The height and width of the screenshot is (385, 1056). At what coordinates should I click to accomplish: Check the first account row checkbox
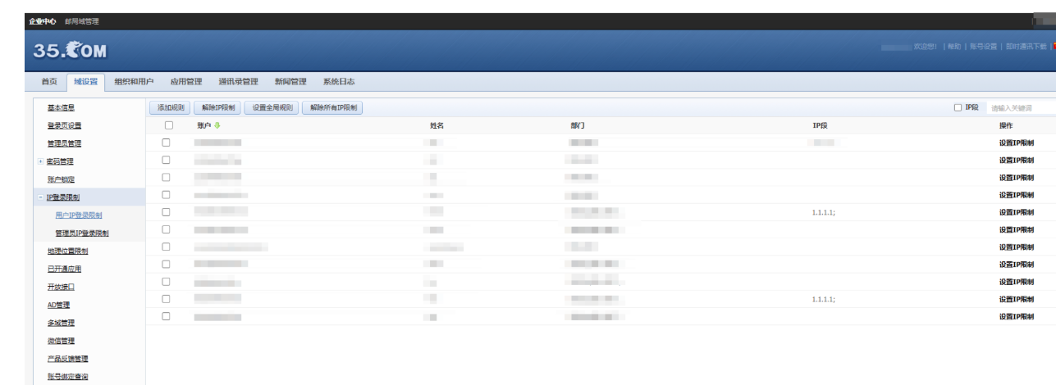[167, 143]
